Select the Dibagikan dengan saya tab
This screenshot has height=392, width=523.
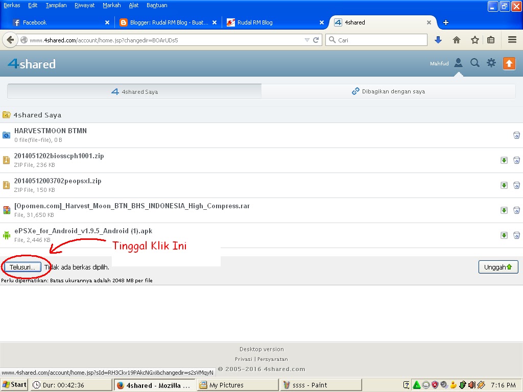pos(388,91)
